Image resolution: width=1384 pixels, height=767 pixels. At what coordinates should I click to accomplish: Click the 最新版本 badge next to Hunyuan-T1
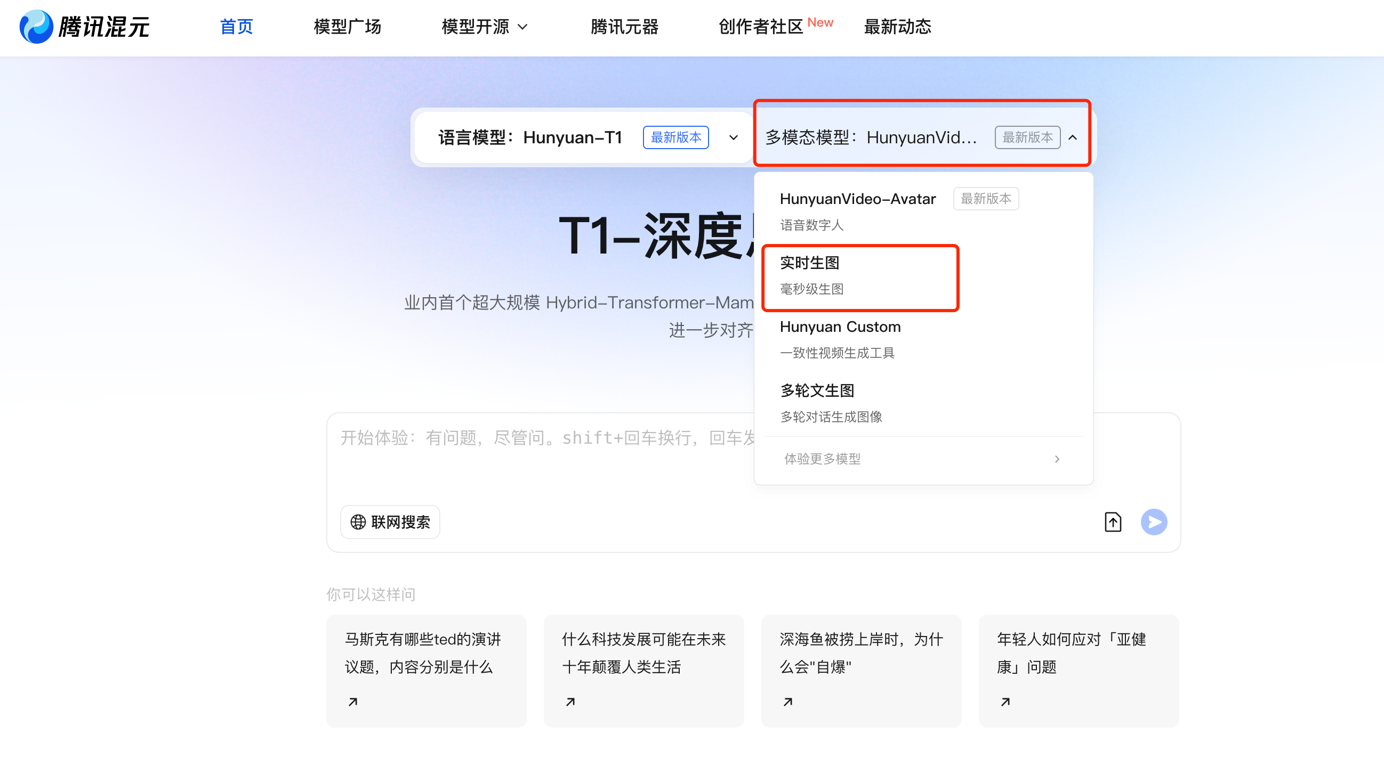tap(676, 137)
